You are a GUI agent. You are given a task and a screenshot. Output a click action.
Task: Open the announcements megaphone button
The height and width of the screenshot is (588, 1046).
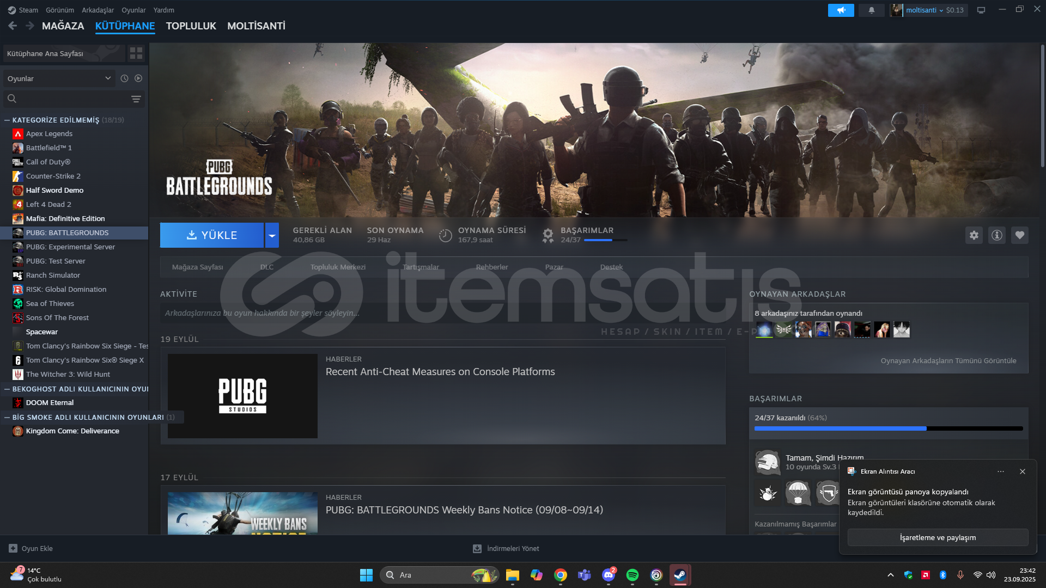pos(841,10)
